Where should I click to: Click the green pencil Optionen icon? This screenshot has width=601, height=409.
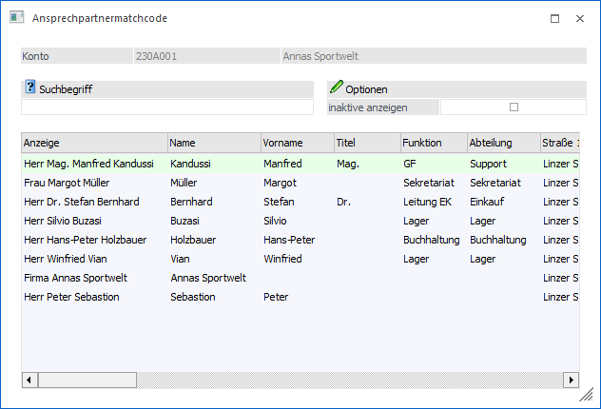coord(336,88)
